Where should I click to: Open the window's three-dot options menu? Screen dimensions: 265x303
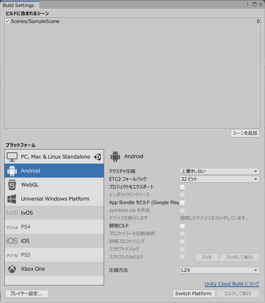click(247, 4)
